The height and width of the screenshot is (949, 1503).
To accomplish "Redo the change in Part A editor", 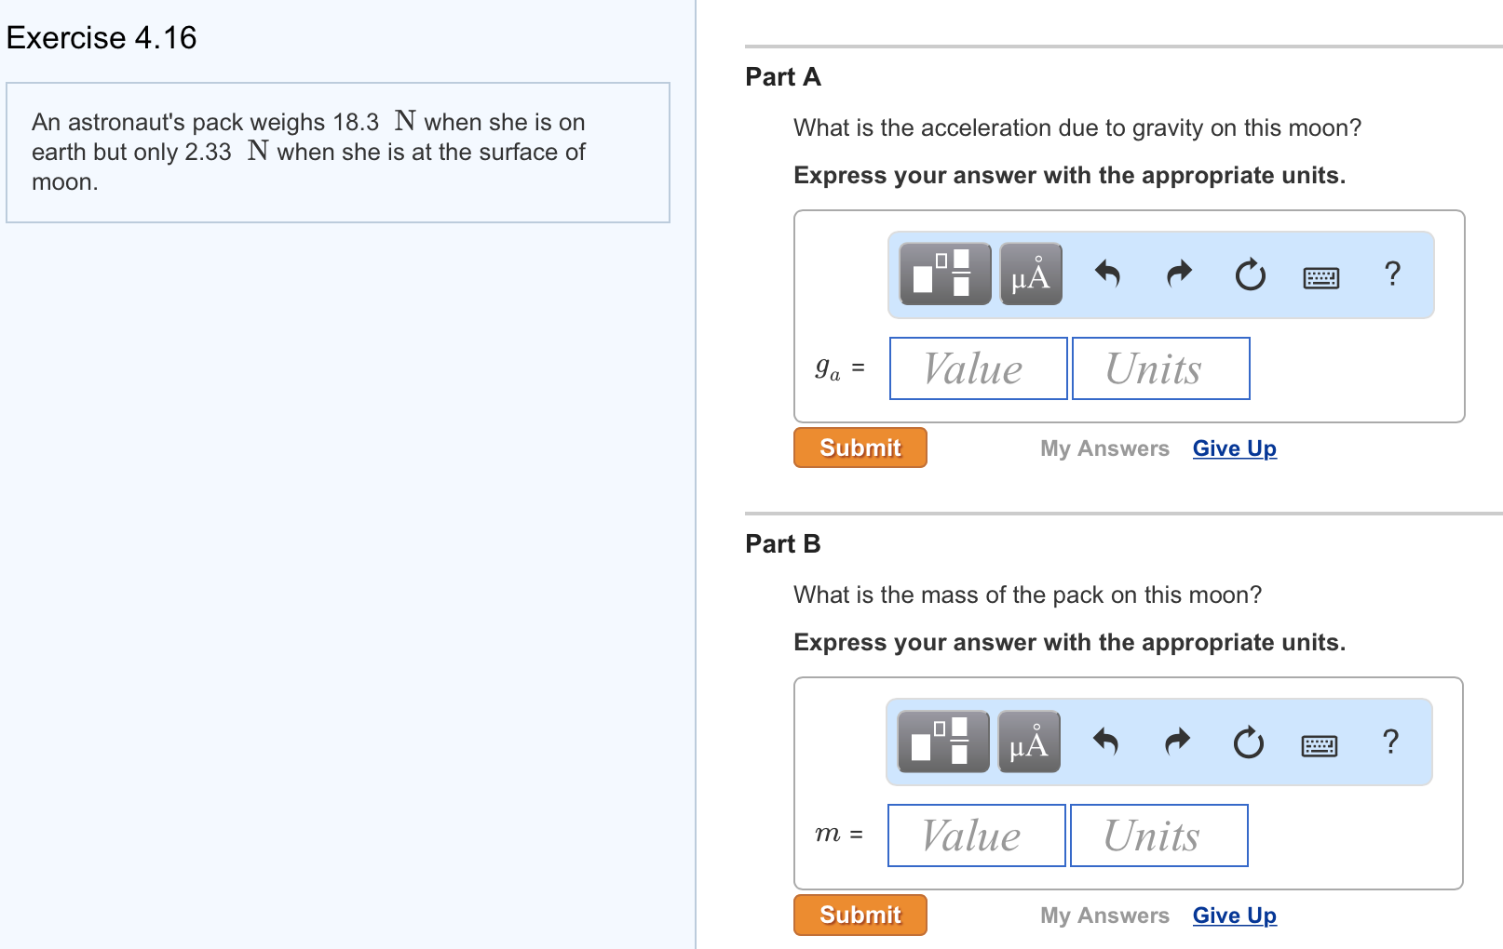I will 1178,274.
